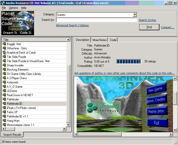Select the Tile Slide Puzzle row

point(34,57)
